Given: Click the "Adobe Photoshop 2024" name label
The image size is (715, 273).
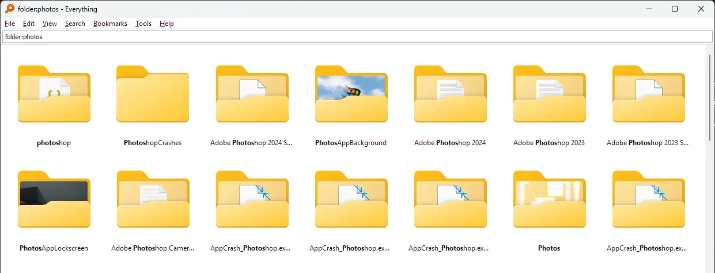Looking at the screenshot, I should coord(450,143).
